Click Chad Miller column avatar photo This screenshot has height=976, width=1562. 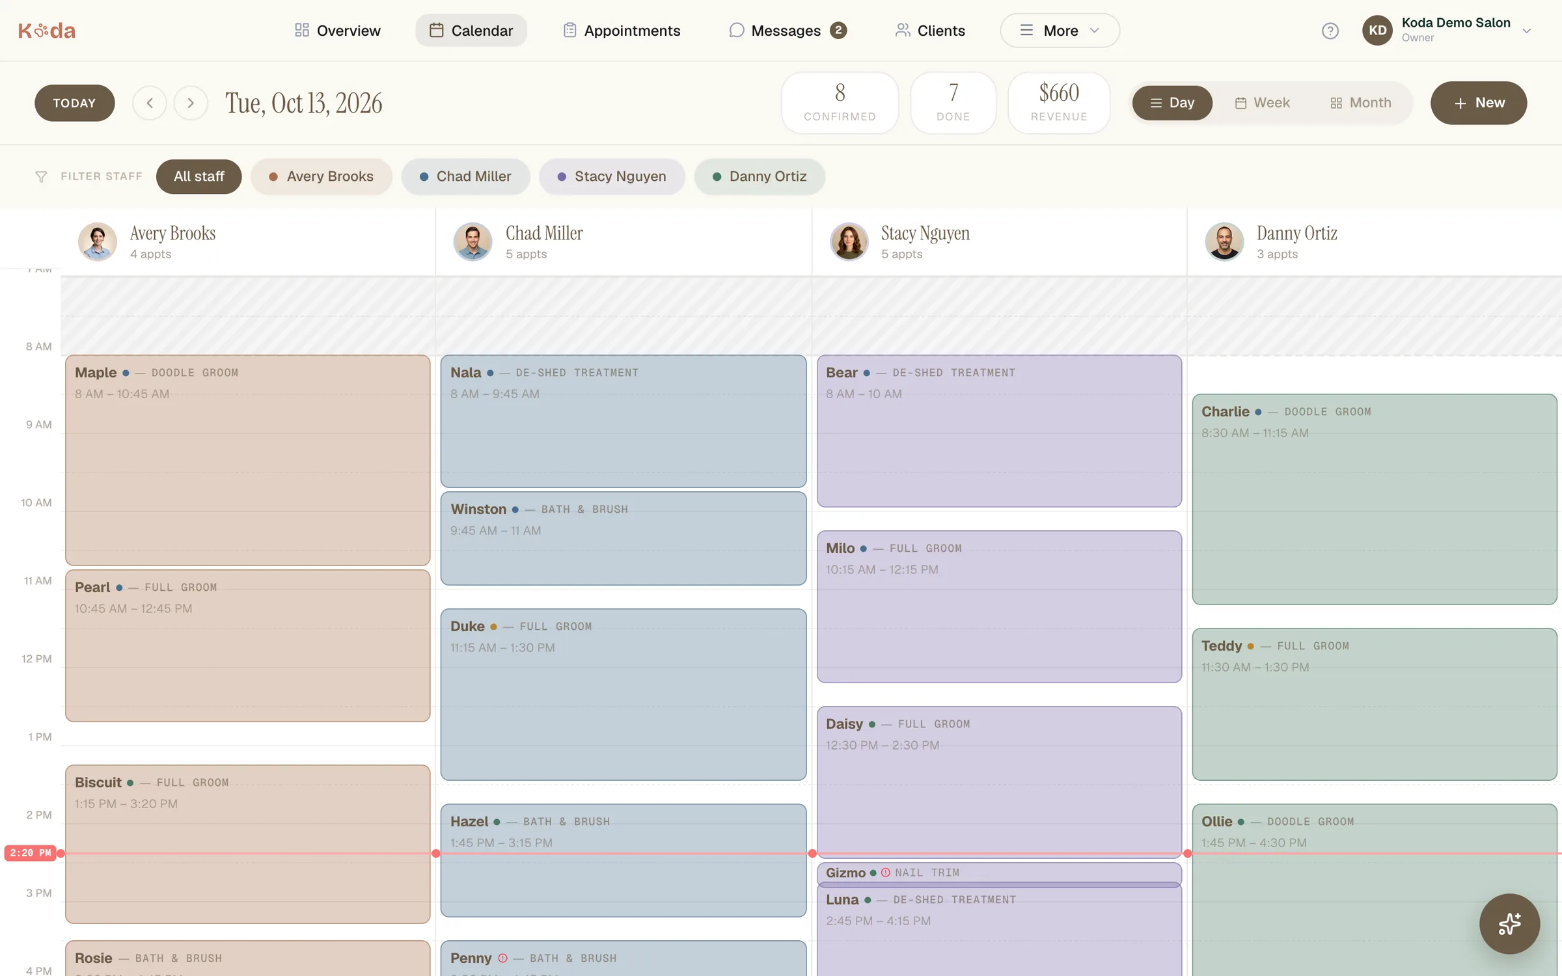(473, 241)
